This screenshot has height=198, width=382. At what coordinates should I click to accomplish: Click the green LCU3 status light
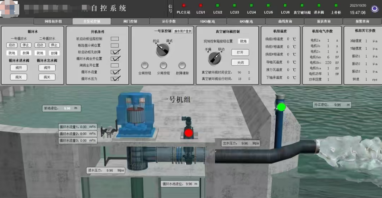pyautogui.click(x=234, y=6)
